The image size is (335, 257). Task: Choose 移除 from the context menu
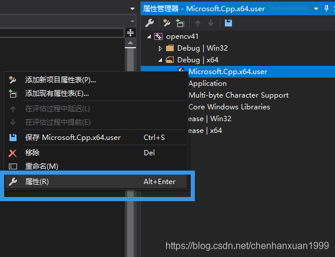click(95, 153)
